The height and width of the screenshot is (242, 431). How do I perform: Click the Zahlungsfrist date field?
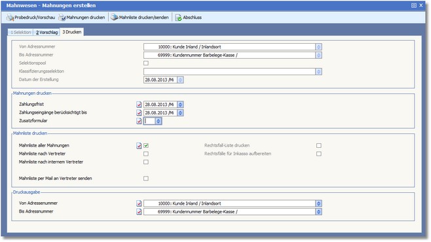click(x=160, y=105)
